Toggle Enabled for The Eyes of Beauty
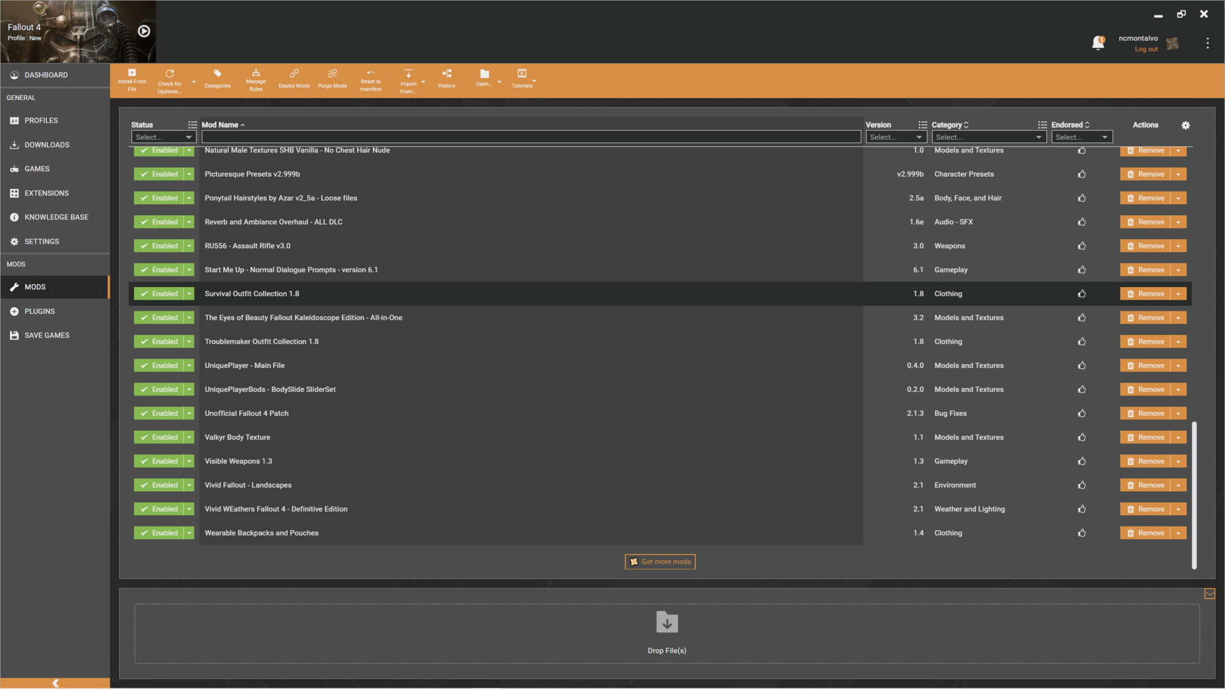Screen dimensions: 1225x689 (x=159, y=318)
